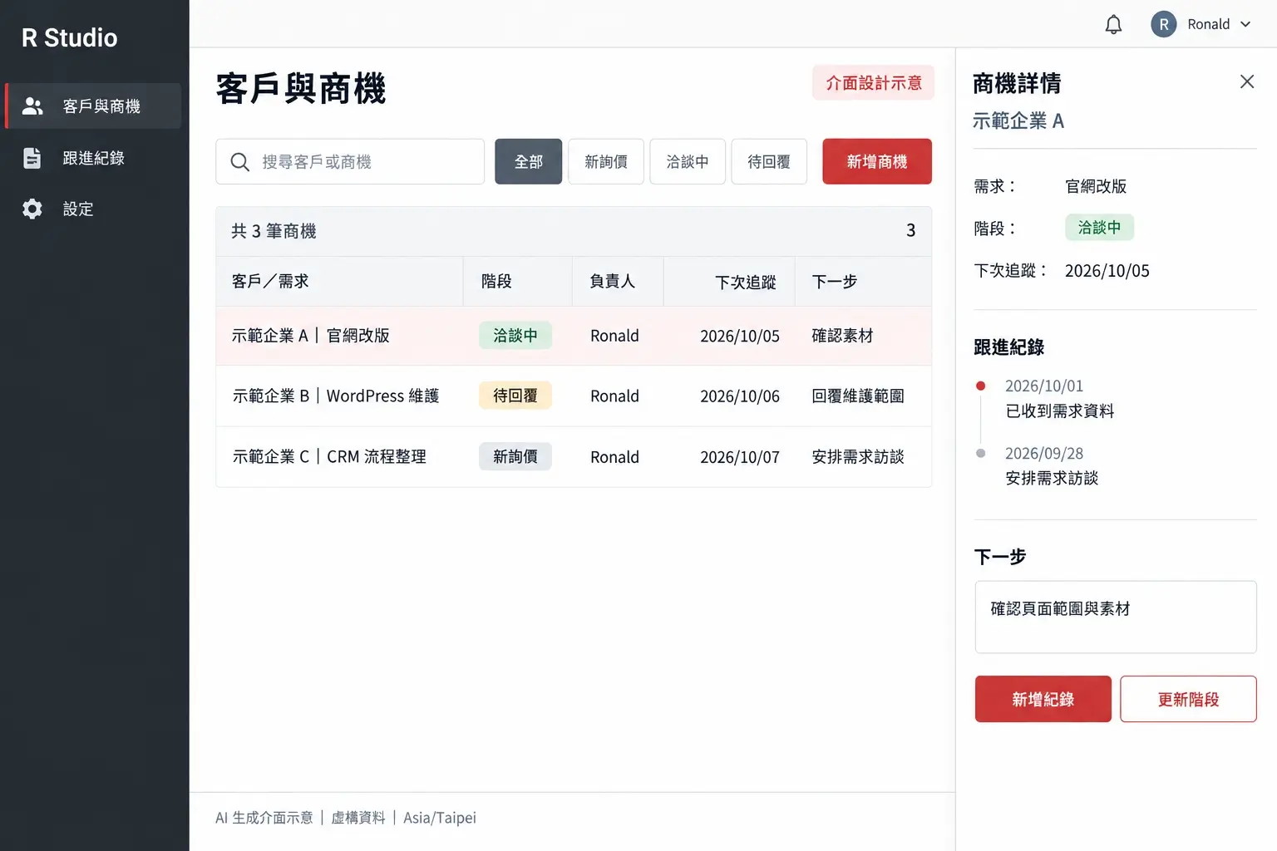This screenshot has width=1277, height=851.
Task: Click the R Studio logo text
Action: coord(70,38)
